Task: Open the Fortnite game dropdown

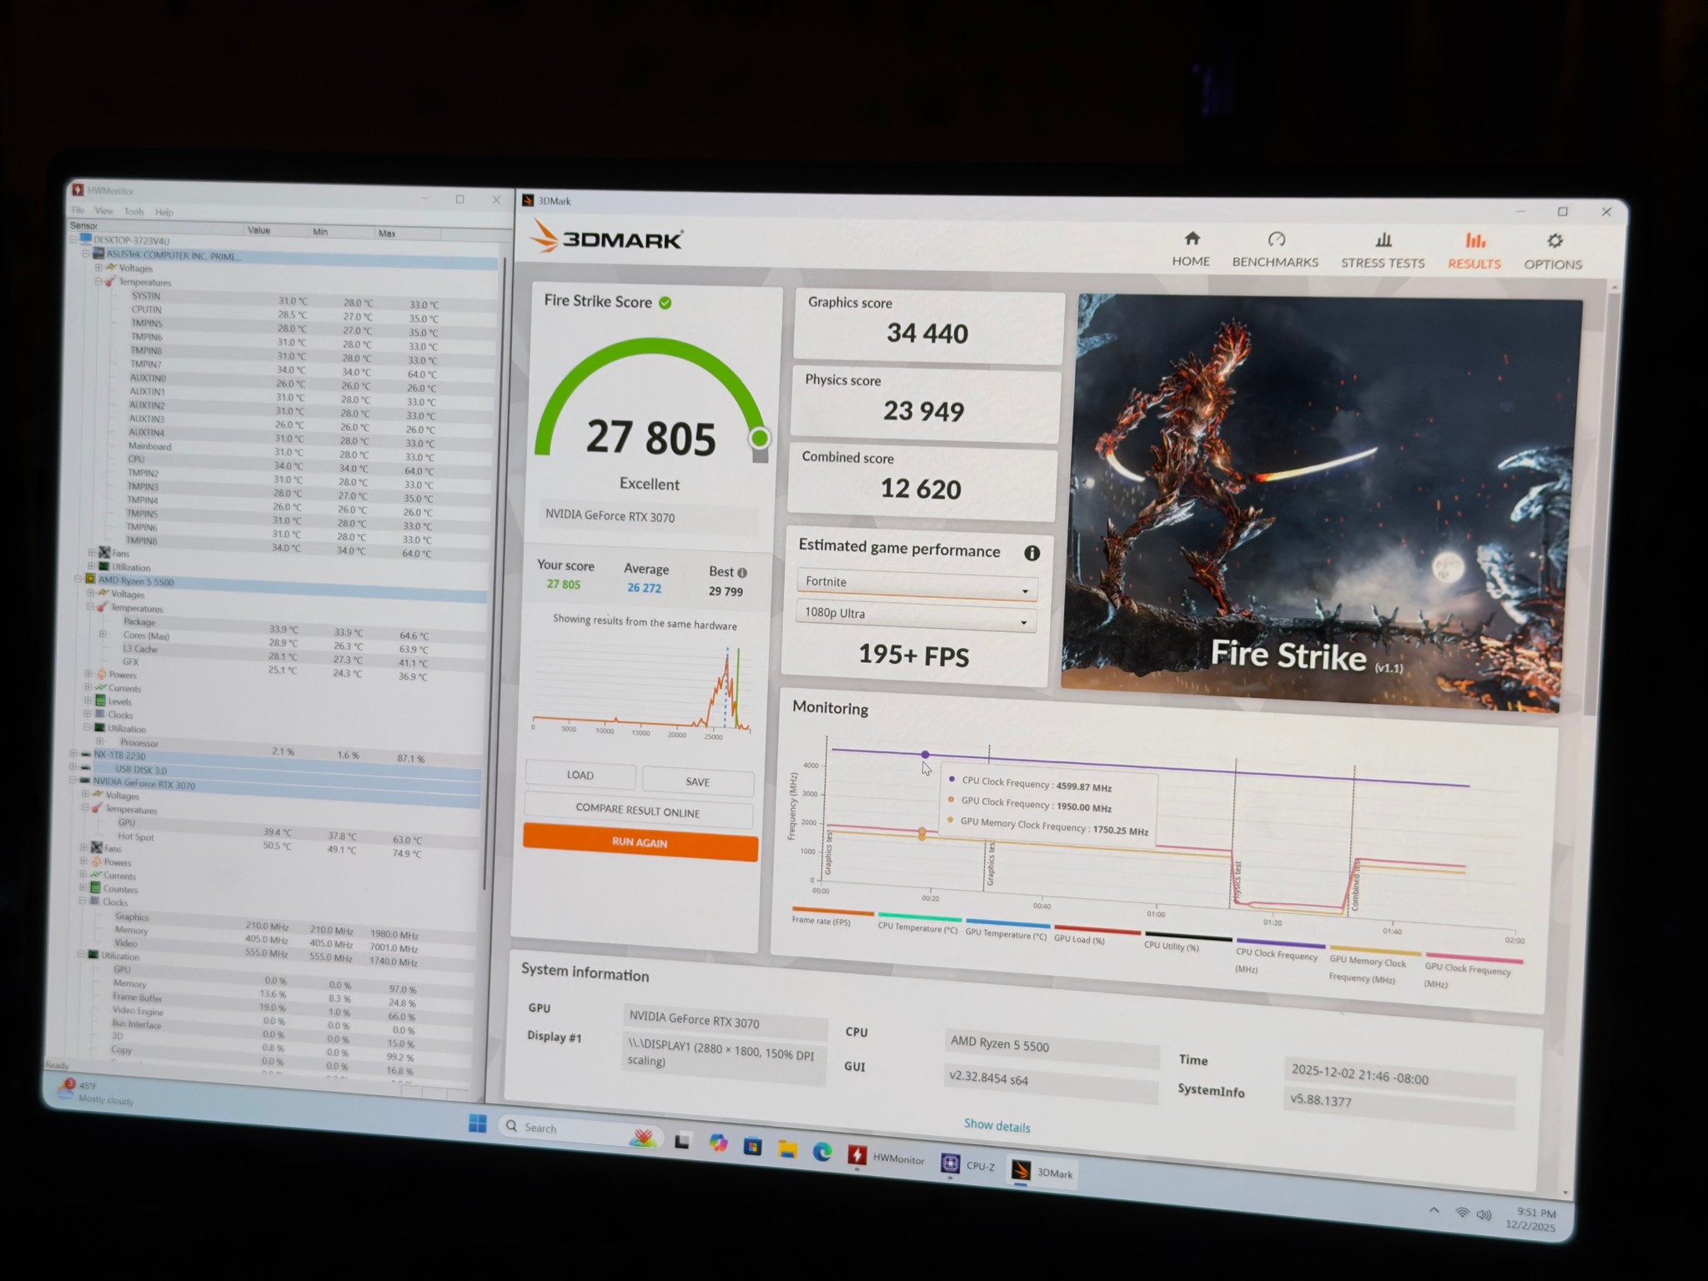Action: [917, 585]
